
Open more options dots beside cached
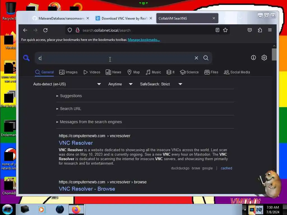pyautogui.click(x=217, y=168)
